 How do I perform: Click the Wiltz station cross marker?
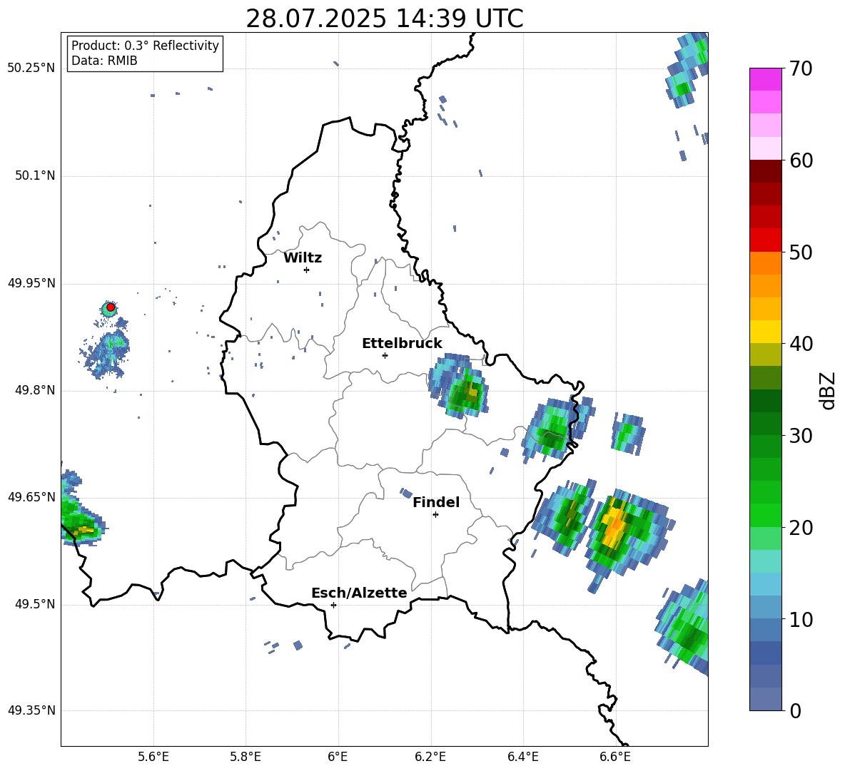click(307, 270)
